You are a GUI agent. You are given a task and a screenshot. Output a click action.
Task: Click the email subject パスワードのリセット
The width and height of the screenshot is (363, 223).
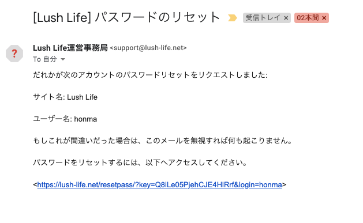157,17
